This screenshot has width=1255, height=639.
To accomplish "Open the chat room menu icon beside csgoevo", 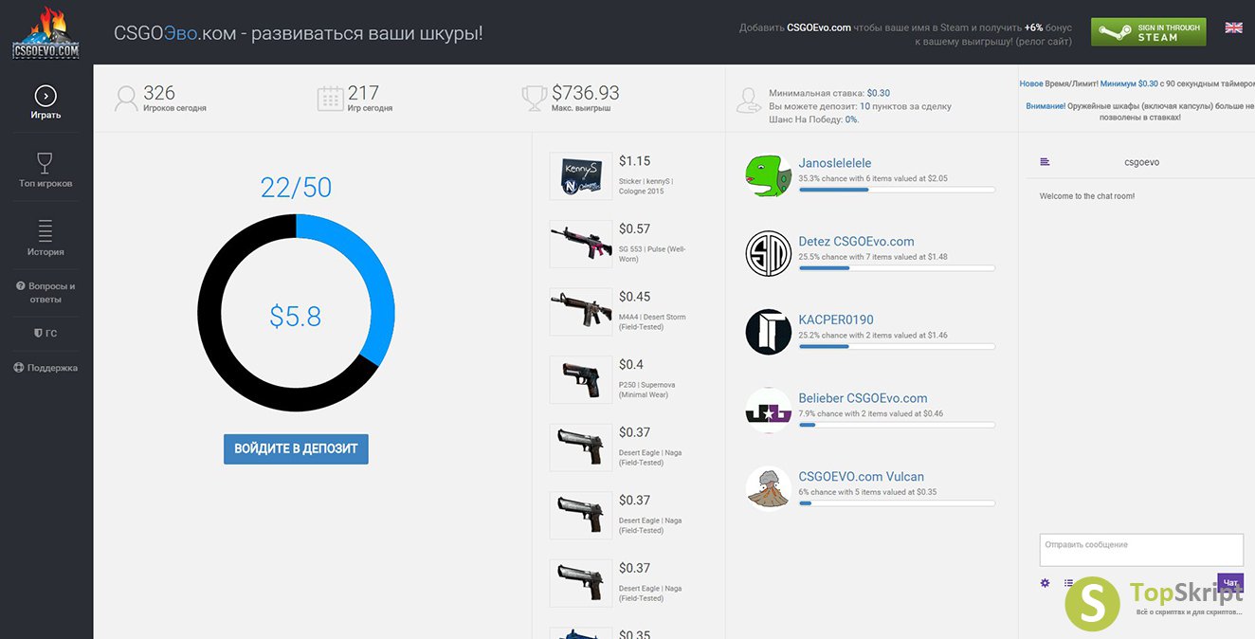I will 1045,162.
